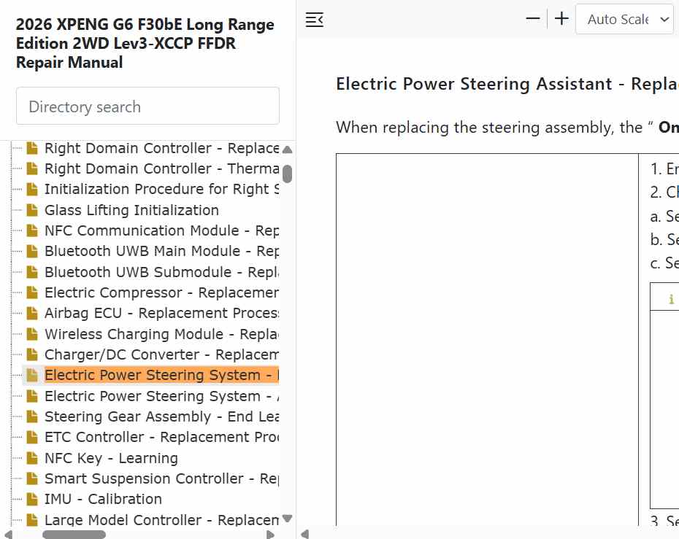Focus the Directory search field
The image size is (679, 539).
pos(147,106)
